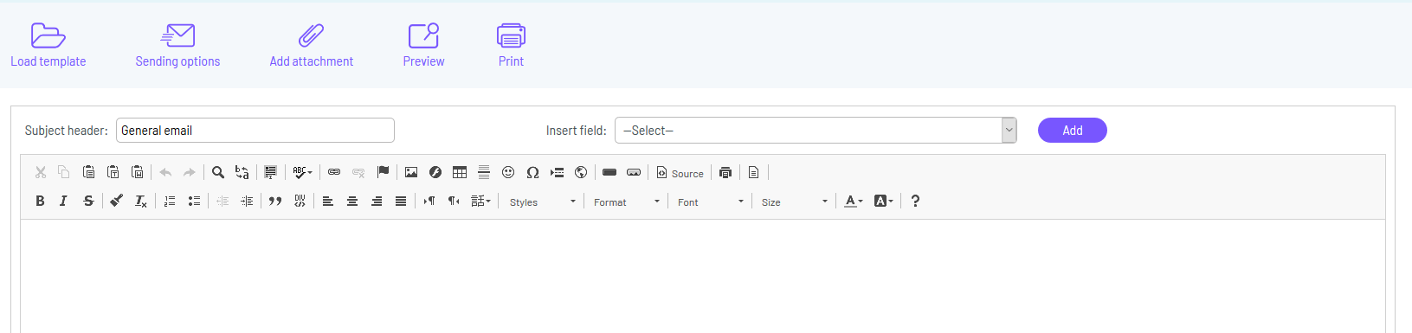Toggle Italic formatting
This screenshot has height=333, width=1412.
click(63, 201)
